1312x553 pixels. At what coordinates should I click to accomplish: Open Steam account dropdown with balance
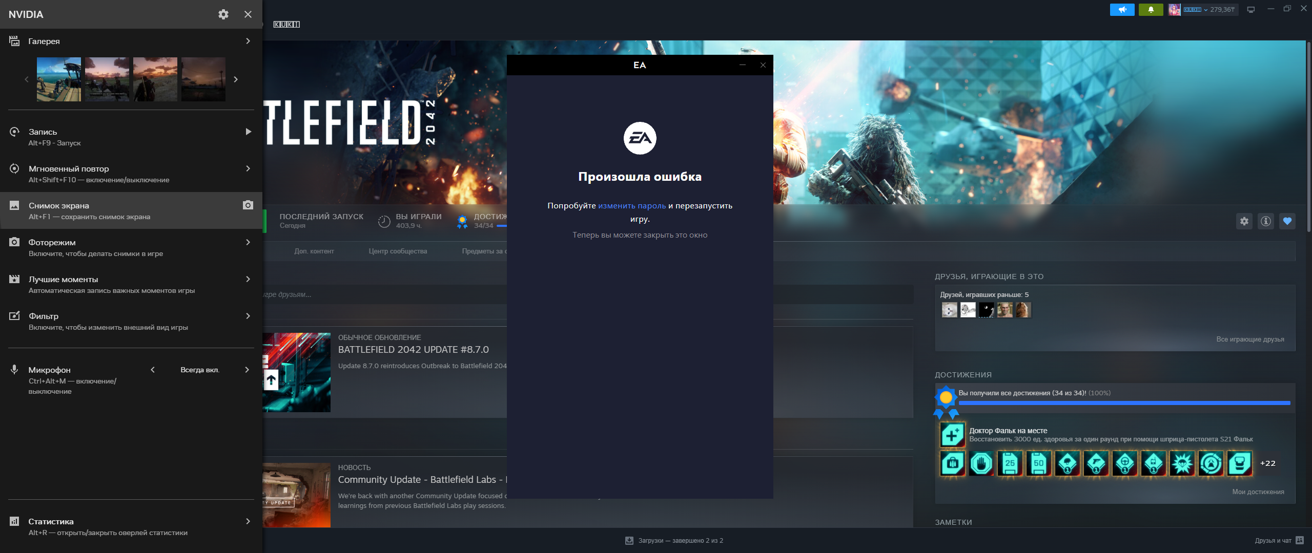point(1209,10)
